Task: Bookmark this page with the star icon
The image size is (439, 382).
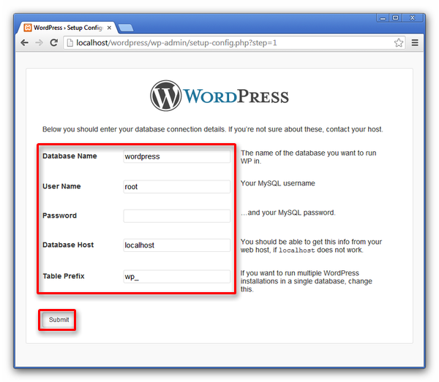Action: 399,43
